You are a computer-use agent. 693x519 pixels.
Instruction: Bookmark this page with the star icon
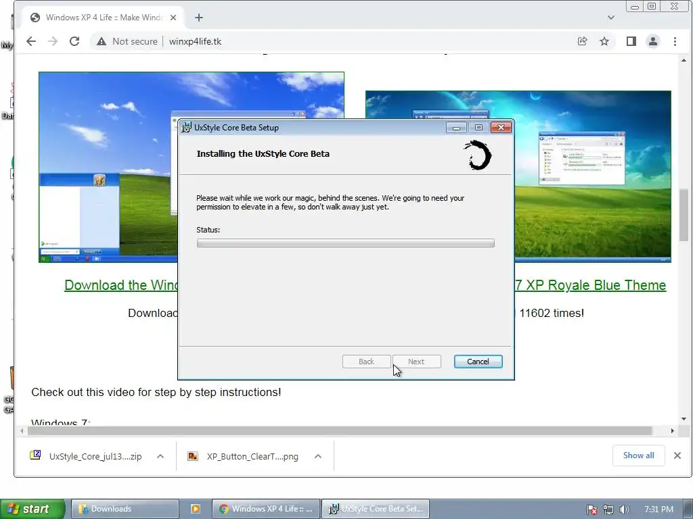pos(604,41)
